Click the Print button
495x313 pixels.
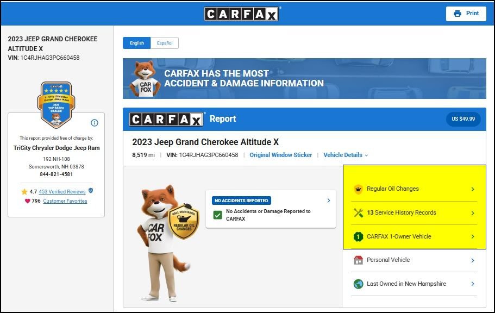coord(466,14)
